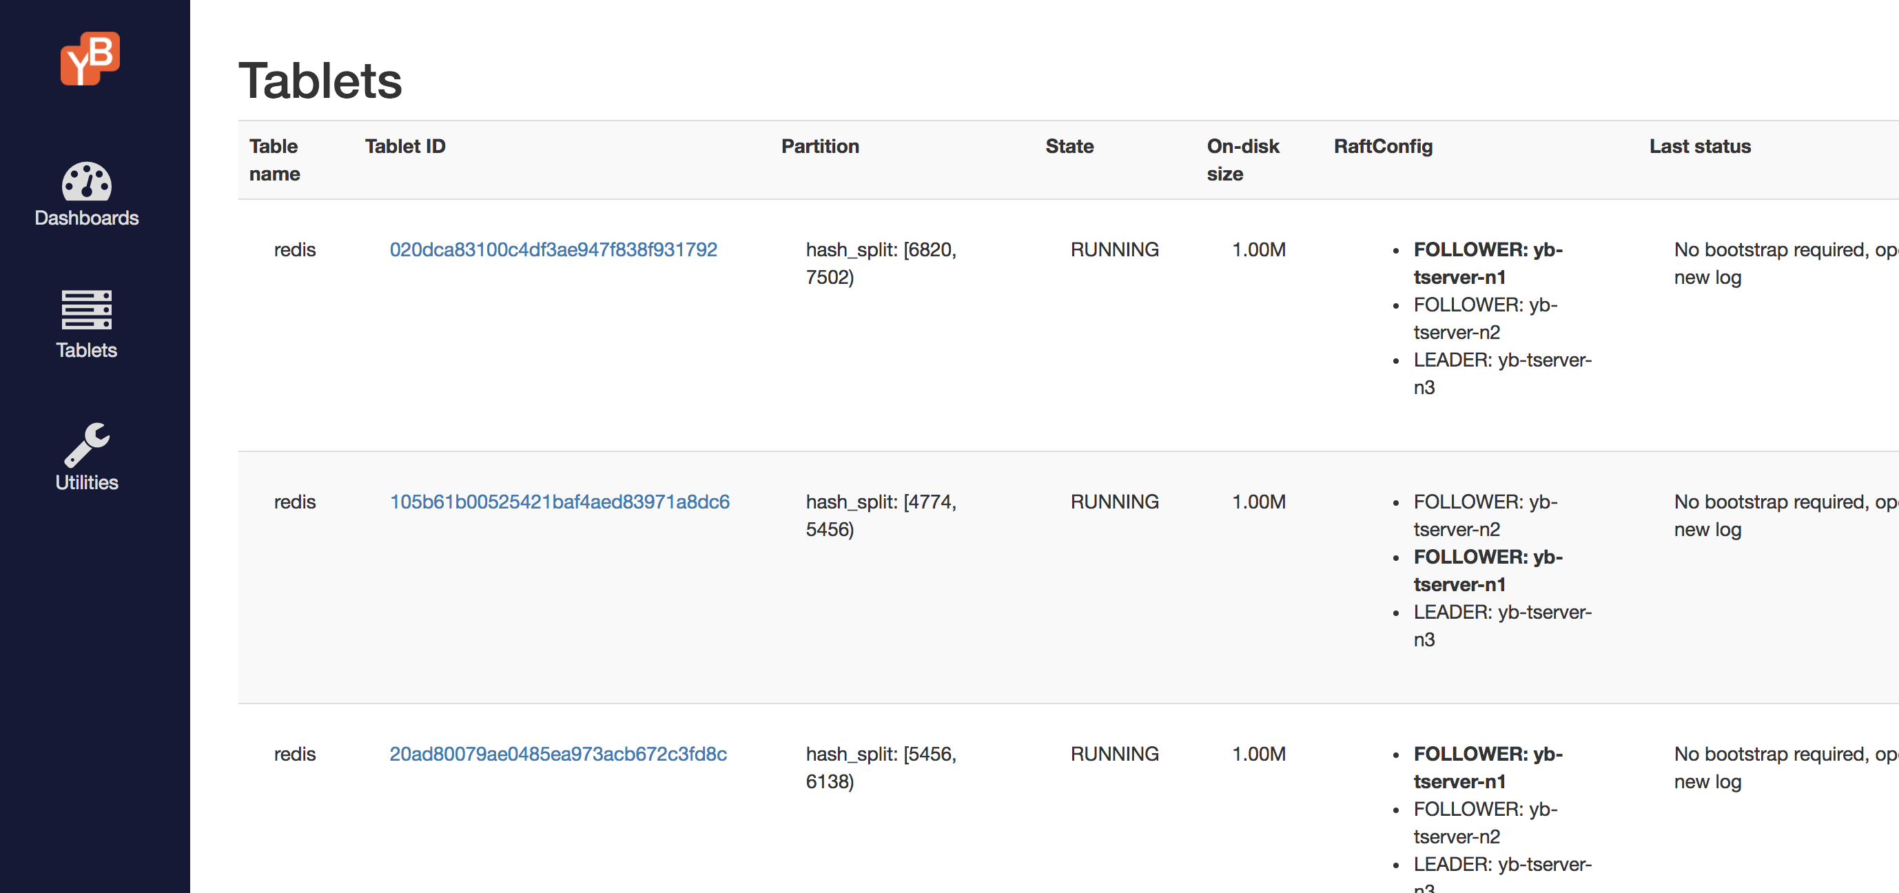Click FOLLOWER yb-tserver-n2 in 20ad80 row
The width and height of the screenshot is (1899, 893).
tap(1486, 823)
